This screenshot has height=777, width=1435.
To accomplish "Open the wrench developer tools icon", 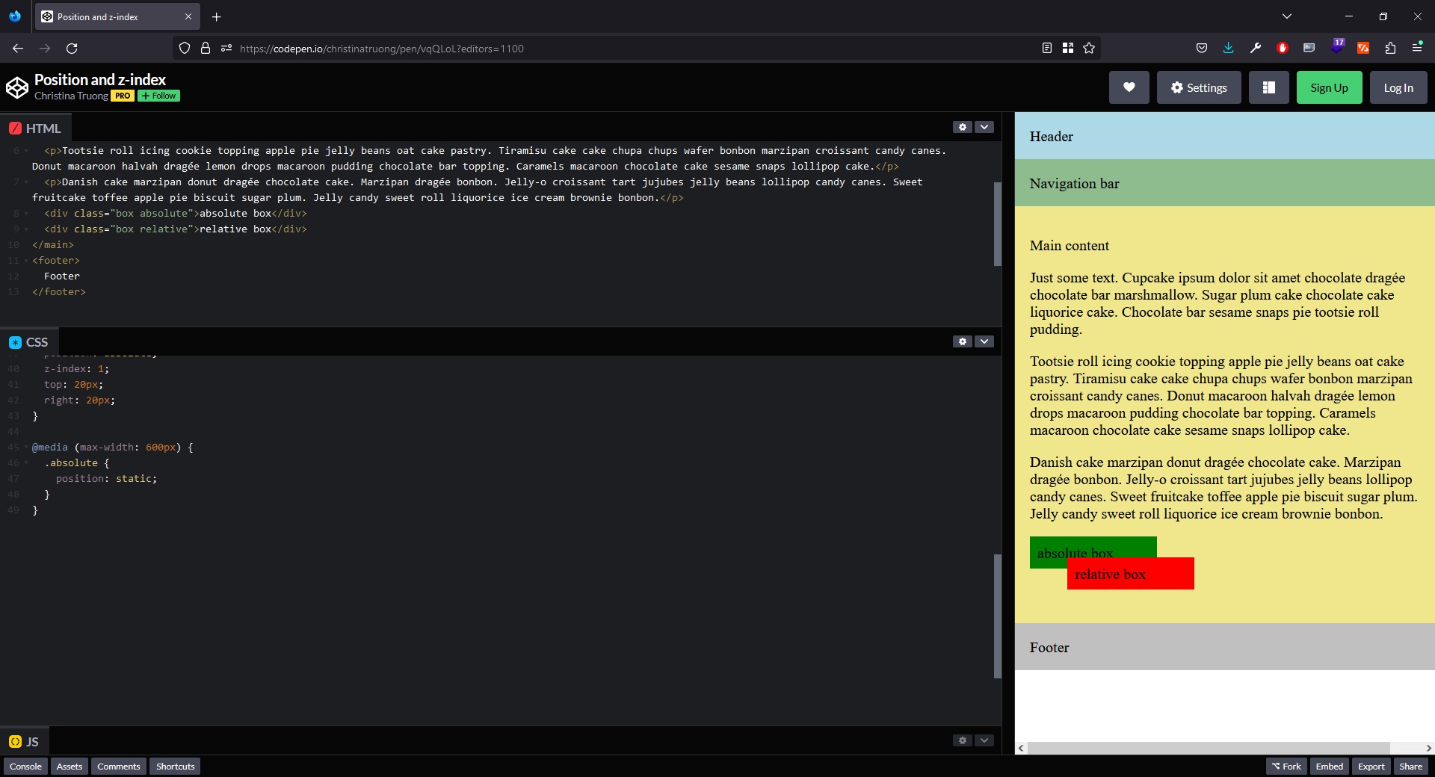I will click(1256, 49).
